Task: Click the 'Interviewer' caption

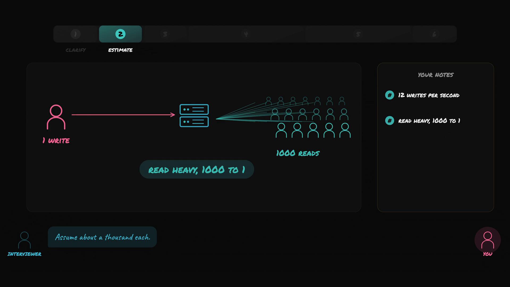Action: coord(24,254)
